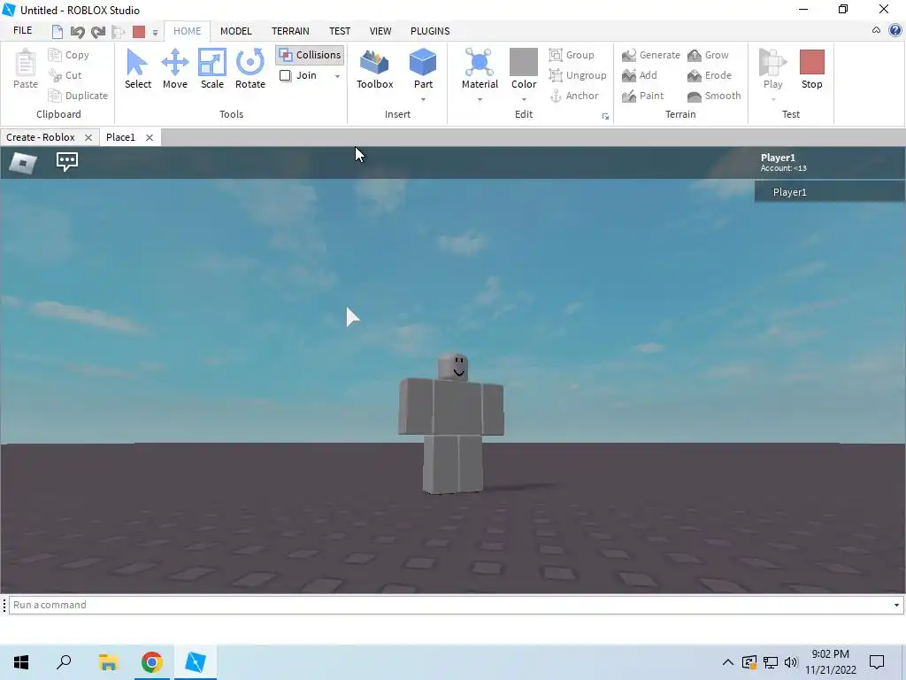Switch to the MODEL ribbon tab
Image resolution: width=906 pixels, height=680 pixels.
235,31
